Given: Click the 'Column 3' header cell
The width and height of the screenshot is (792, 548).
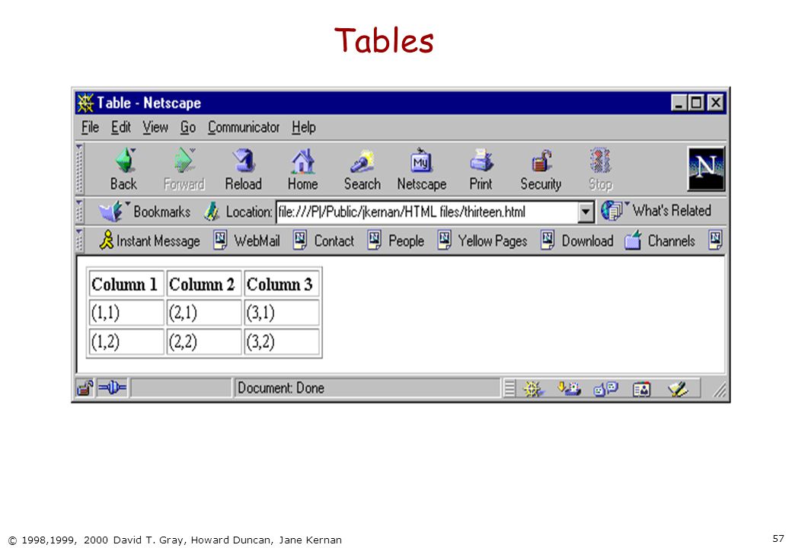Looking at the screenshot, I should [x=281, y=284].
